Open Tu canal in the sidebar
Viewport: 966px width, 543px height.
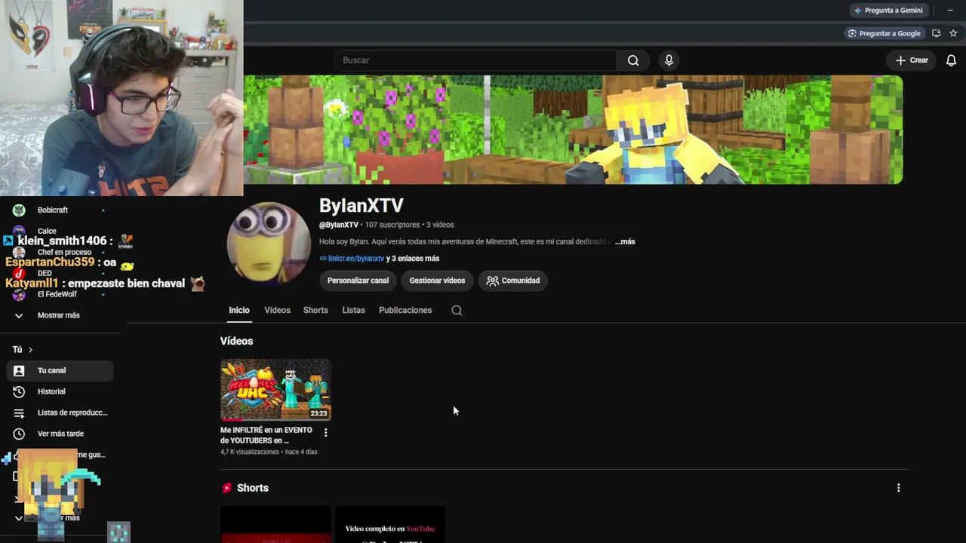pos(60,370)
